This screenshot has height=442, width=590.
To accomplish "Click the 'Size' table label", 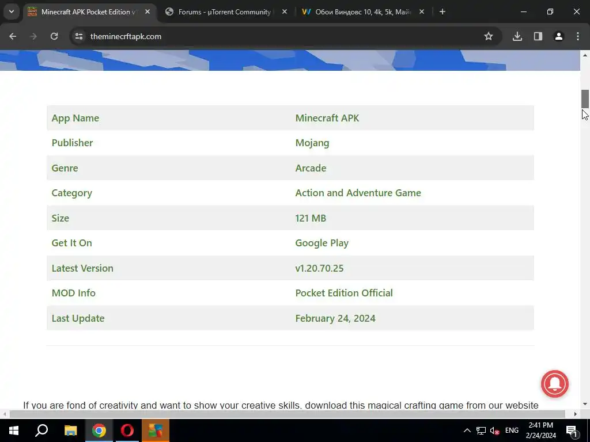I will 60,218.
